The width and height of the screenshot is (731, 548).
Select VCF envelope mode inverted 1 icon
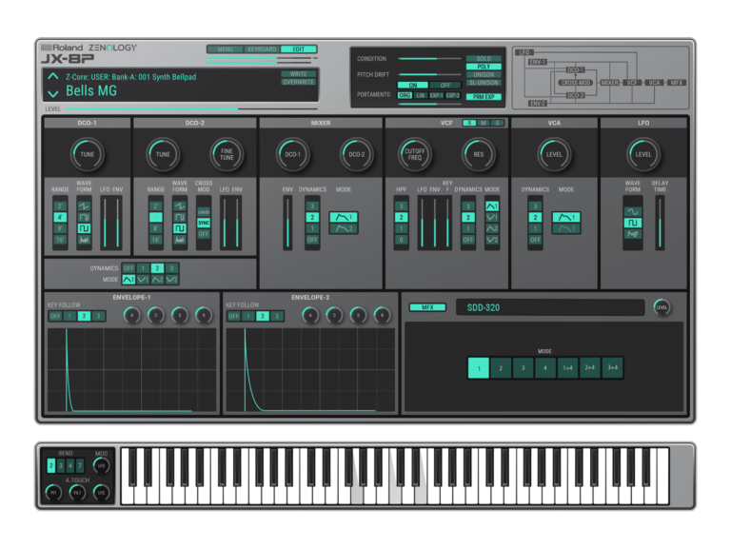pos(492,217)
